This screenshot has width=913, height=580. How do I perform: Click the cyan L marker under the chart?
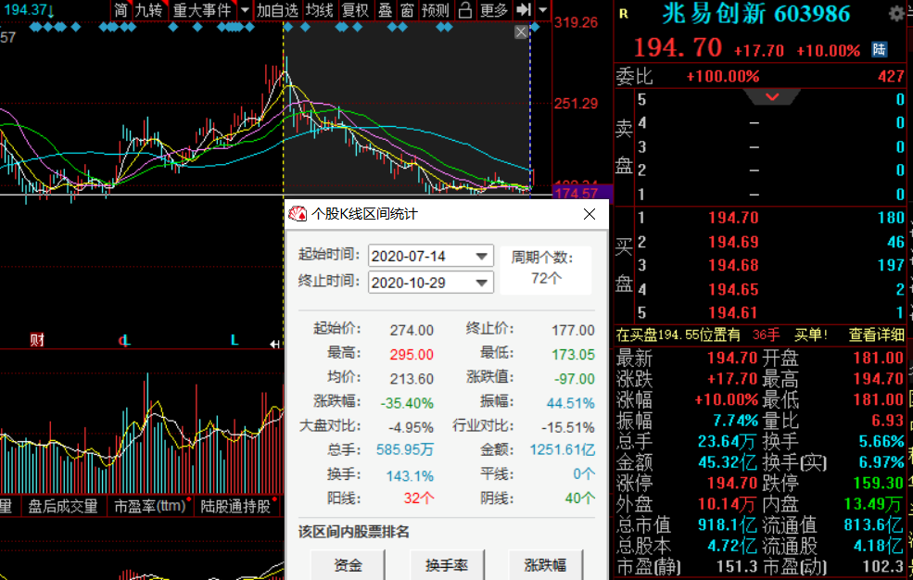[235, 340]
